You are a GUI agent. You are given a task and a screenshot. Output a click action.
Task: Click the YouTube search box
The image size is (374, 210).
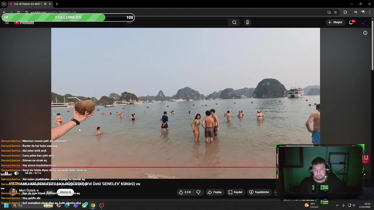point(176,22)
